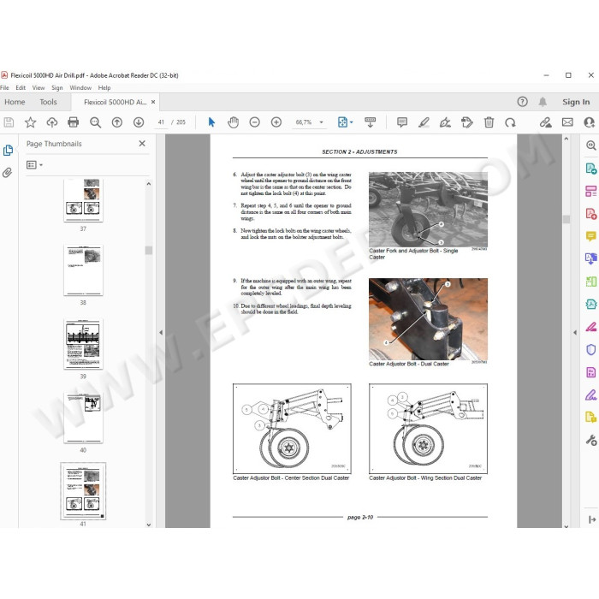Click the Sign In button
This screenshot has height=599, width=599.
tap(576, 102)
